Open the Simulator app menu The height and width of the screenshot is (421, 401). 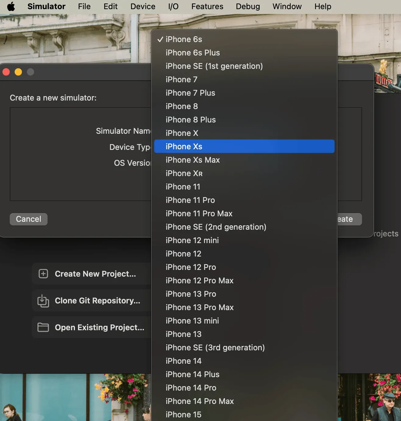(46, 6)
